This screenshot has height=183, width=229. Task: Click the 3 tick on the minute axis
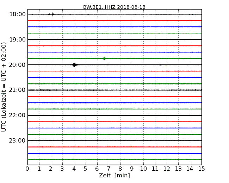click(x=62, y=169)
